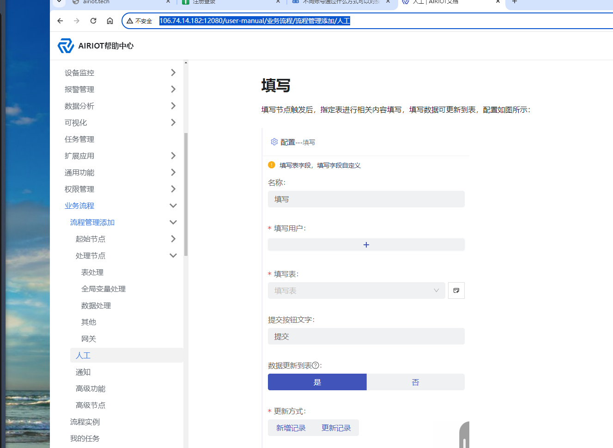Viewport: 613px width, 448px height.
Task: Open 任务管理 in the sidebar
Action: 79,139
